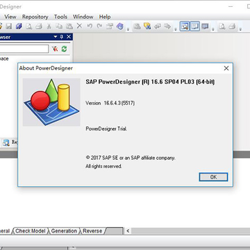Clear the Browser filter with the red icon
Viewport: 250px width, 250px height.
pyautogui.click(x=55, y=49)
